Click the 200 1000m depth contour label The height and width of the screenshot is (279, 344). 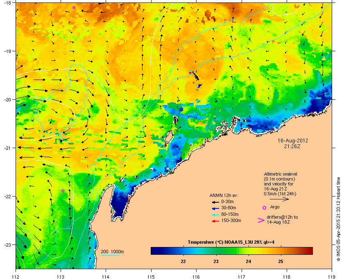click(112, 252)
